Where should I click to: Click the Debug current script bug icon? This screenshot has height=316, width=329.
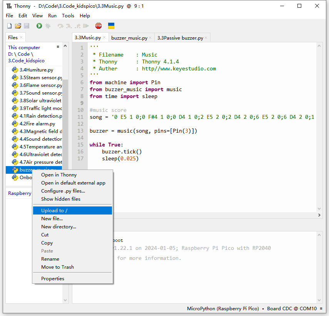tap(48, 26)
